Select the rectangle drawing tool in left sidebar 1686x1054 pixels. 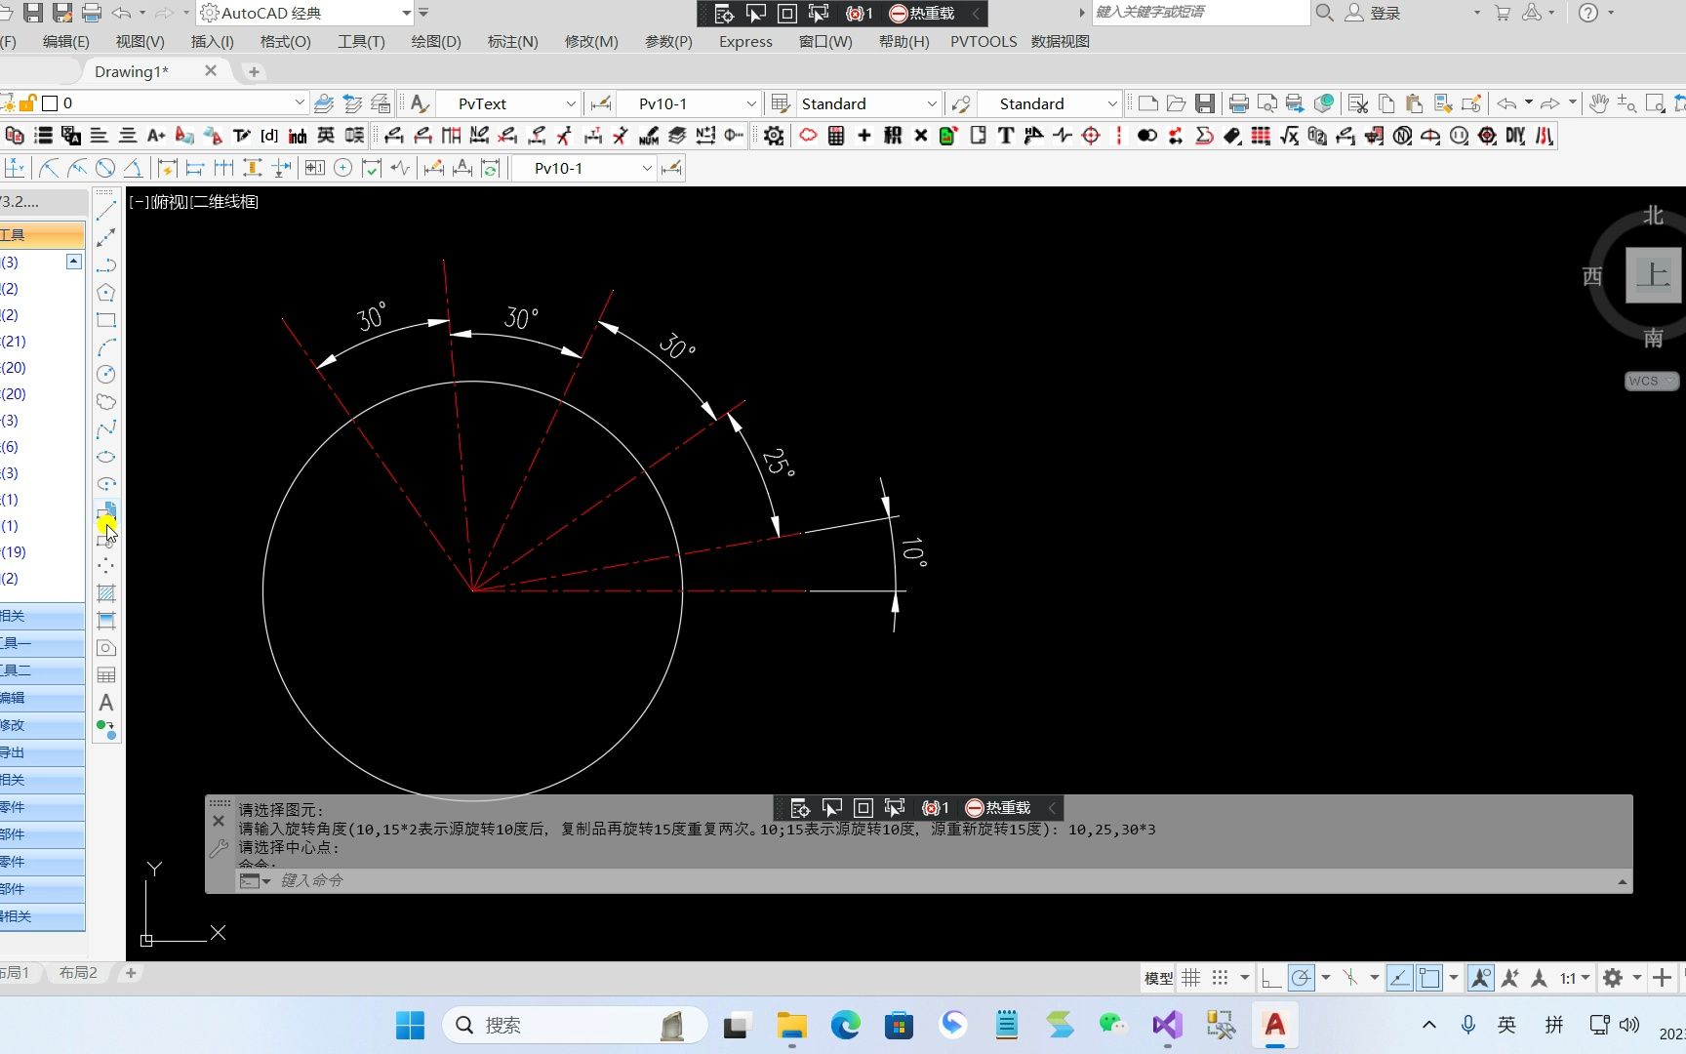pos(106,319)
